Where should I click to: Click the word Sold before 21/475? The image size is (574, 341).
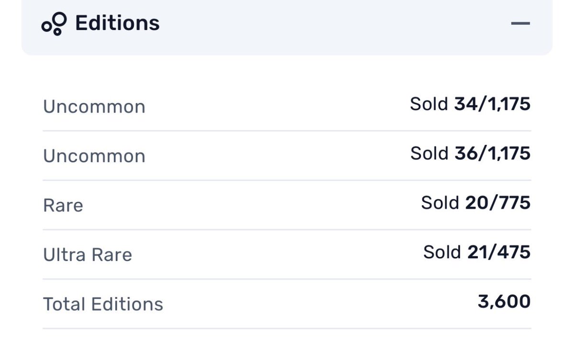pos(442,252)
